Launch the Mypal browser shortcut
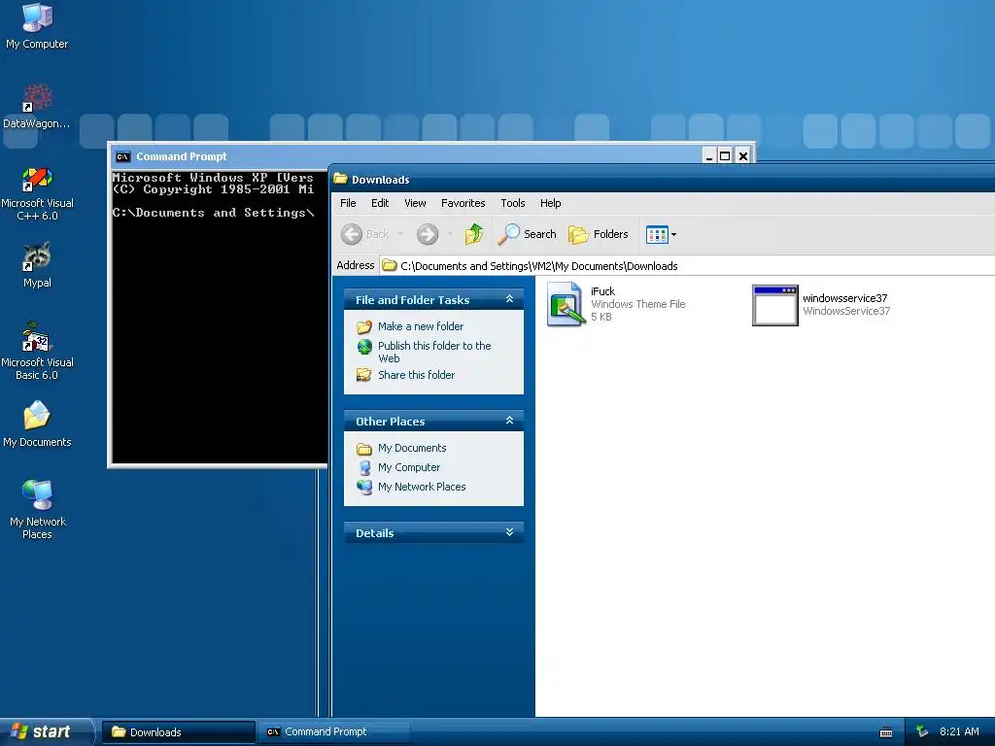The image size is (995, 746). (x=37, y=265)
